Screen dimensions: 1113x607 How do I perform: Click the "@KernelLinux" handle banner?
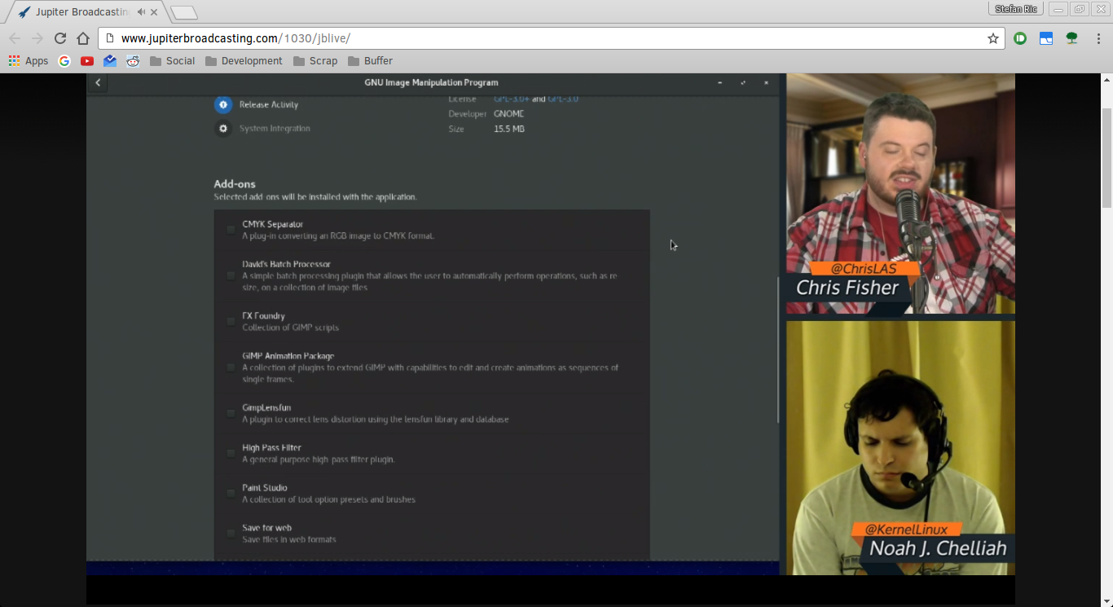(x=907, y=530)
